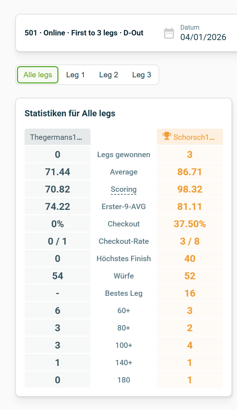Image resolution: width=237 pixels, height=410 pixels.
Task: Select Thegermans1's Checkout value 0%
Action: coord(57,224)
